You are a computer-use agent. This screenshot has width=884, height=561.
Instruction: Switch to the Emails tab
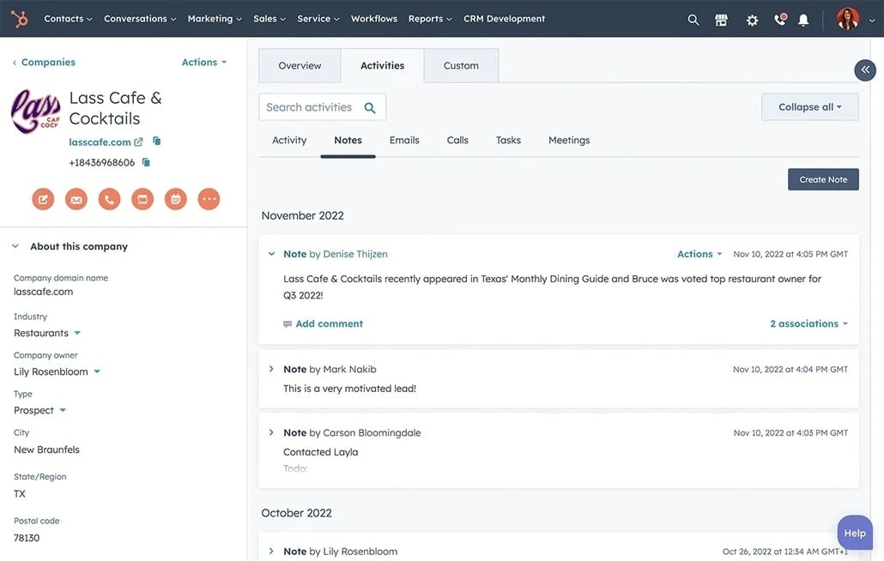click(x=404, y=139)
